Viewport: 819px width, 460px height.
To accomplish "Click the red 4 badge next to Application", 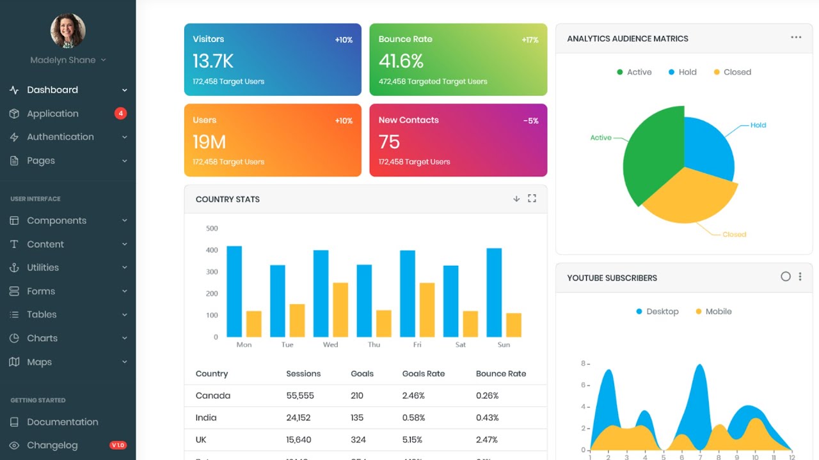I will [120, 114].
